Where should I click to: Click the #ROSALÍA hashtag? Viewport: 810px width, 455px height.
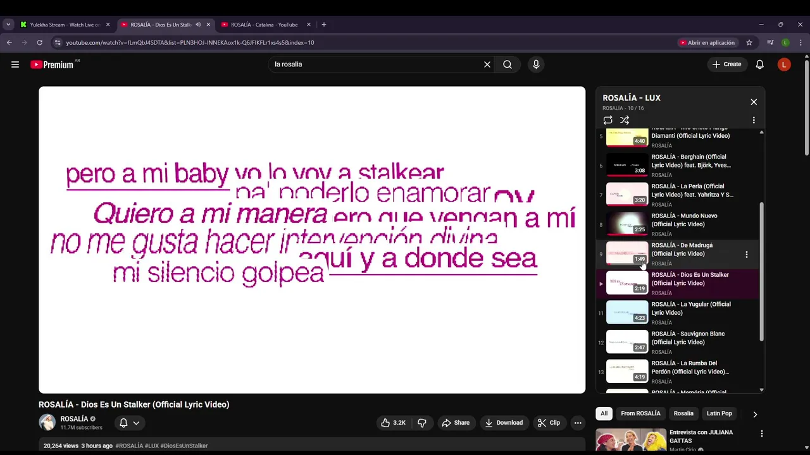click(x=129, y=446)
